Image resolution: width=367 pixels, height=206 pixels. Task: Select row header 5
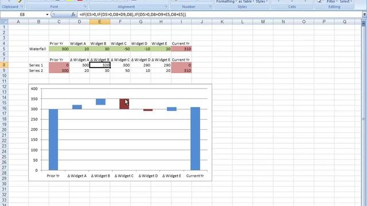click(4, 49)
